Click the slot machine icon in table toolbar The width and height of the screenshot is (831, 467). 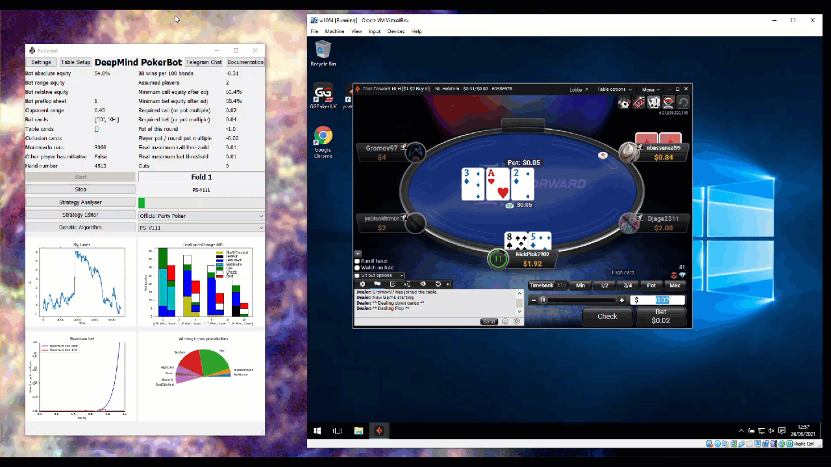[668, 102]
